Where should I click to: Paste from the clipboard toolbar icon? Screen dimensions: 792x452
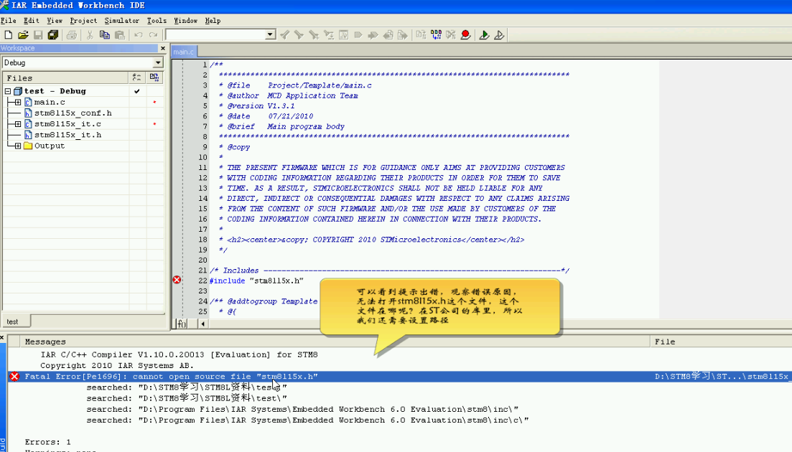[x=120, y=35]
